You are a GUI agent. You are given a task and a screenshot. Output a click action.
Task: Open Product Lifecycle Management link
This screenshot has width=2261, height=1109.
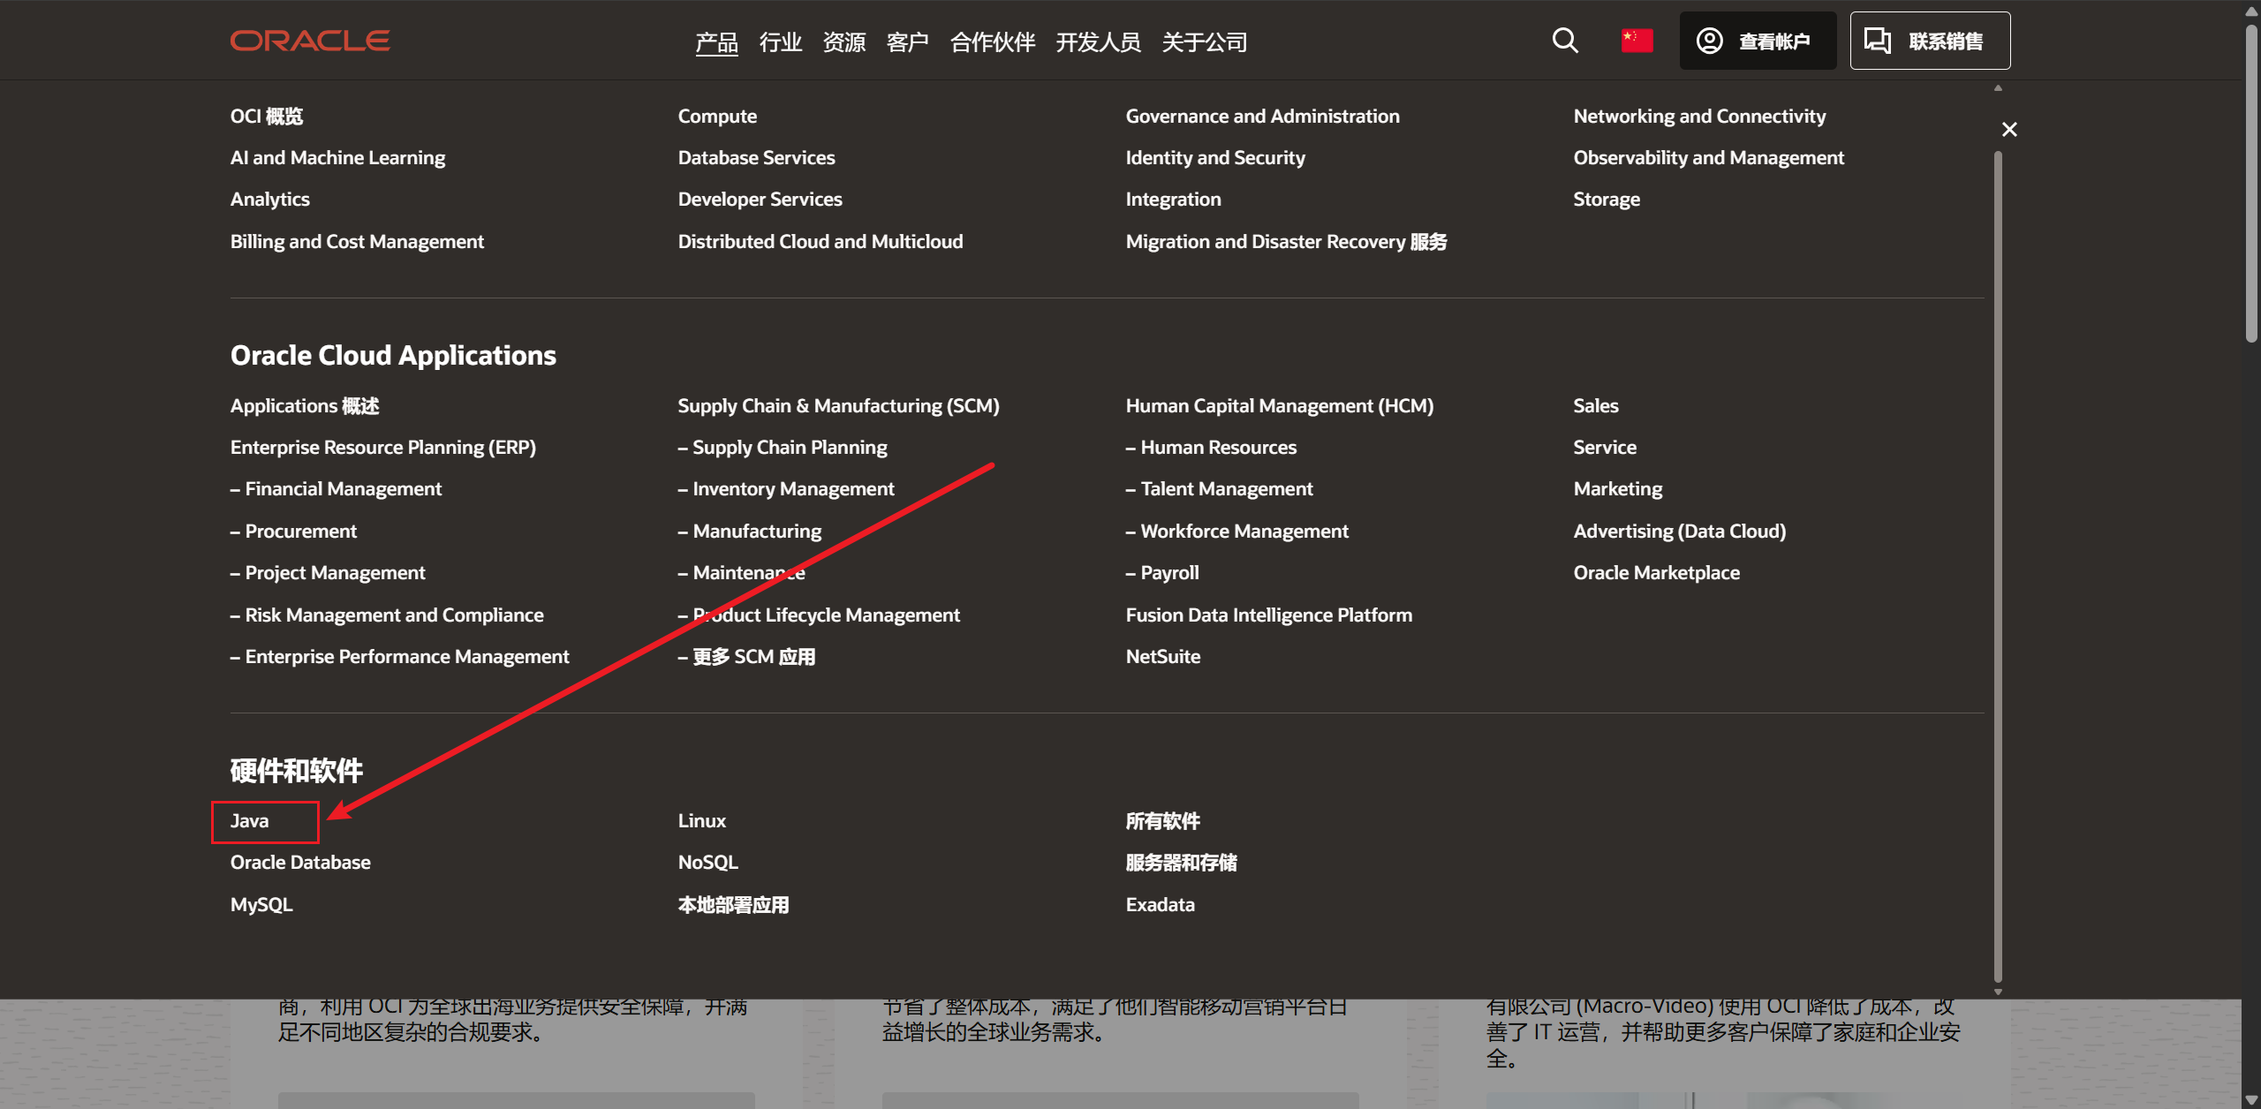click(x=820, y=615)
